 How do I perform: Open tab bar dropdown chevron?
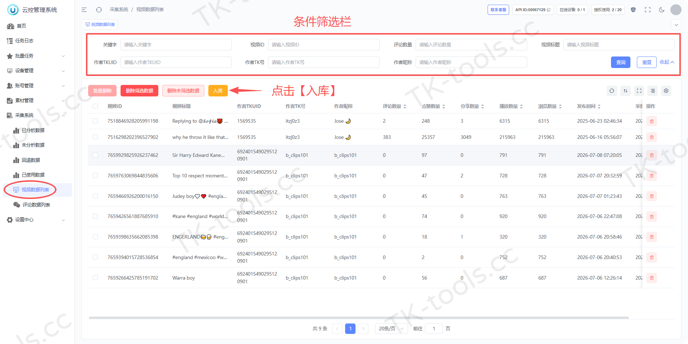[676, 25]
